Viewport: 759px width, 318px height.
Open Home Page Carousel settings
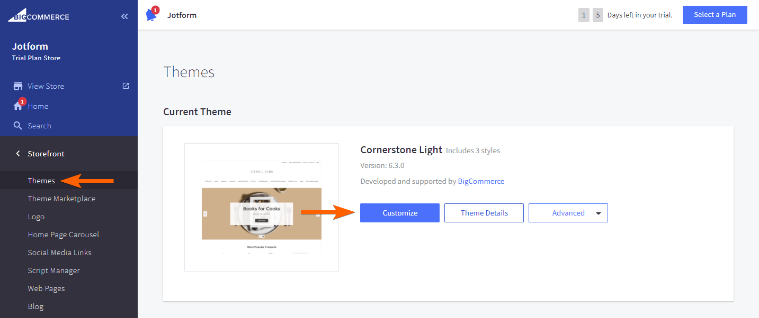[63, 235]
